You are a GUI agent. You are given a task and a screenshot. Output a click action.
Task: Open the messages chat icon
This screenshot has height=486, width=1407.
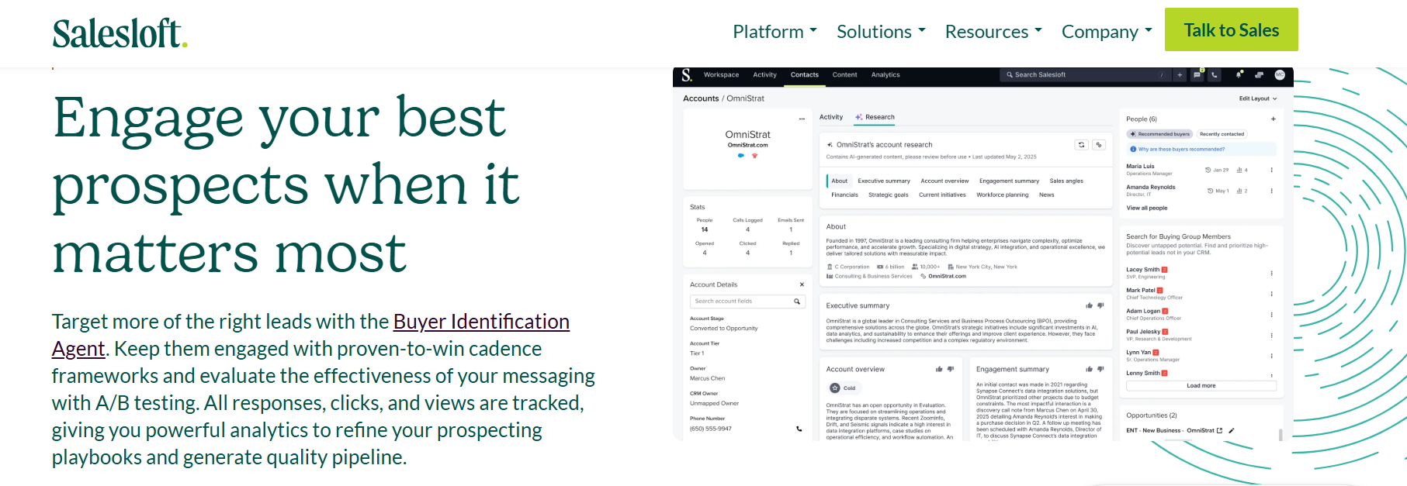[x=1197, y=75]
